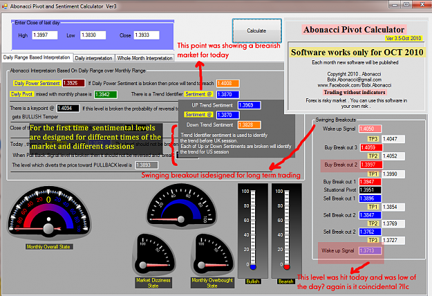432x296 pixels.
Task: Click the Monthly Overall State label
Action: click(x=48, y=247)
